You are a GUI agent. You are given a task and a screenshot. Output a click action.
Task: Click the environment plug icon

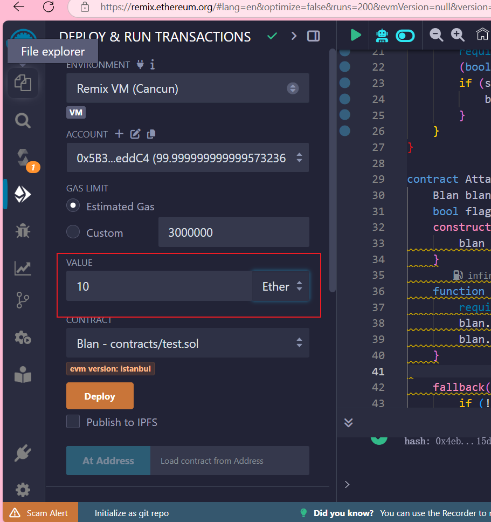click(140, 64)
